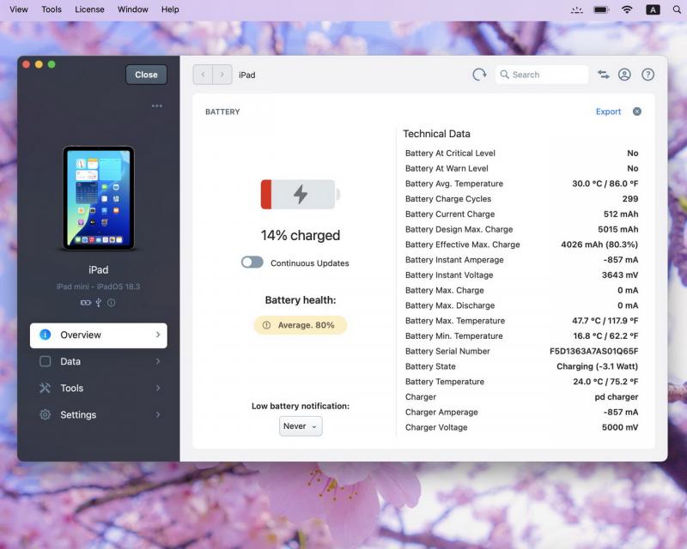Click the large battery charging icon
The image size is (687, 549).
[300, 194]
